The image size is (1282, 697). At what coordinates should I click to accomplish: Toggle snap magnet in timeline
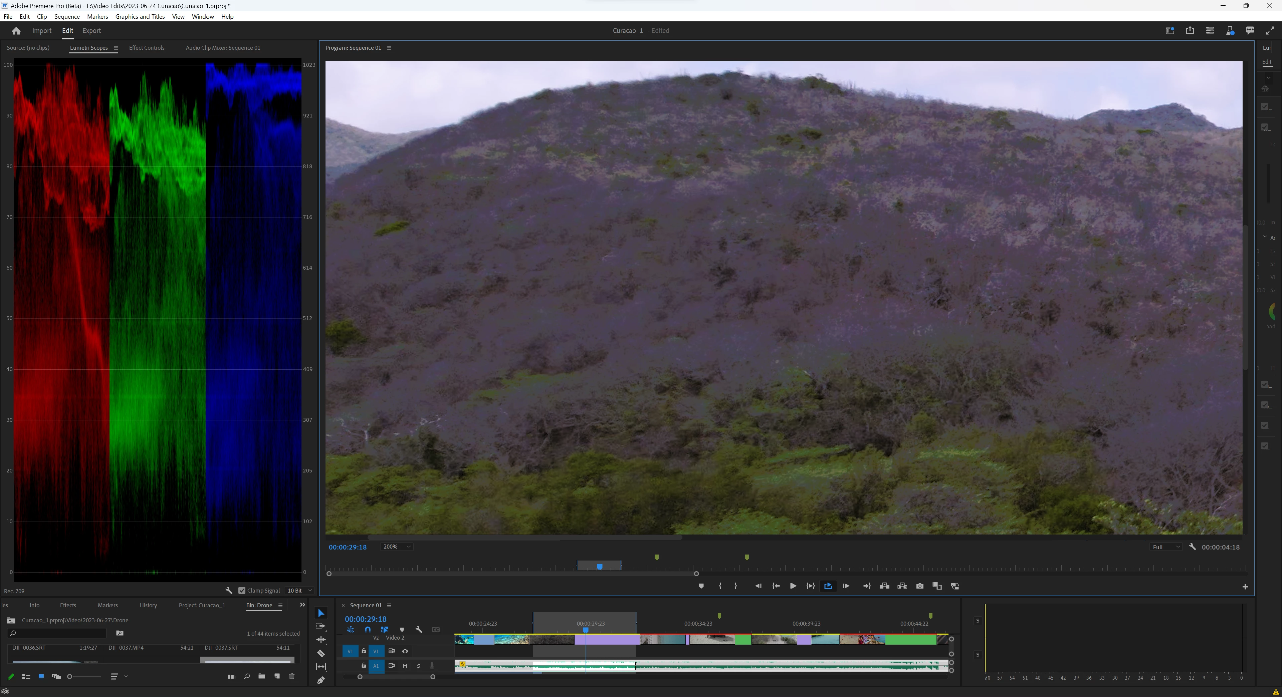pyautogui.click(x=367, y=629)
